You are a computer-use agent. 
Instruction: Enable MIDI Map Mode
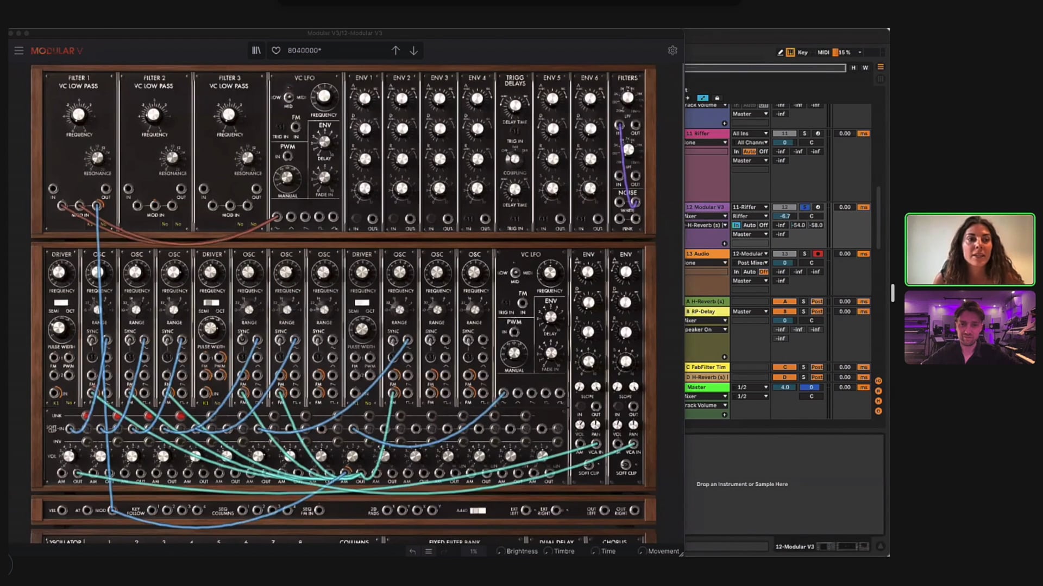pos(824,53)
